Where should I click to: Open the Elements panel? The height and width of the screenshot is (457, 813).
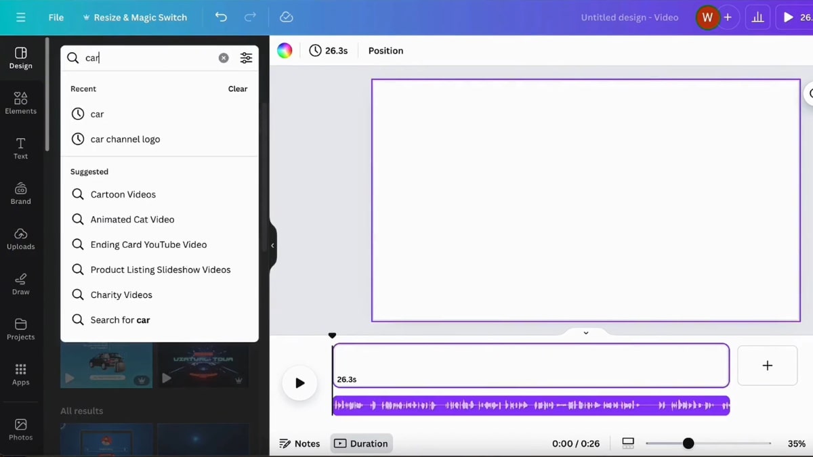coord(20,103)
